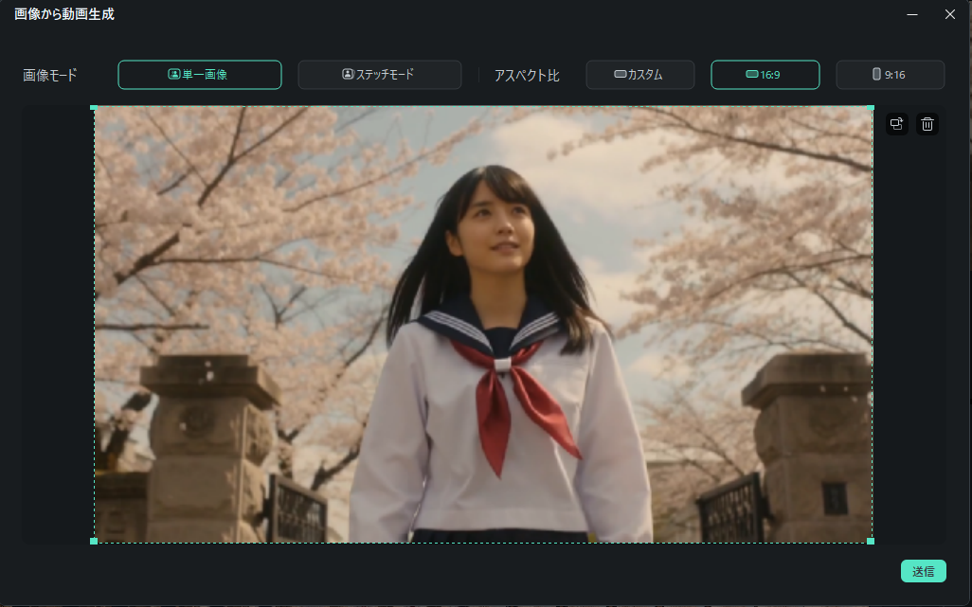Screen dimensions: 972x607
Task: Click the replace image icon
Action: pyautogui.click(x=897, y=123)
